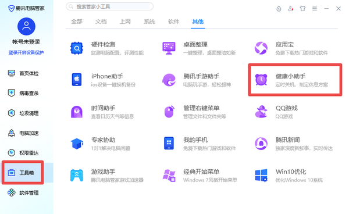Click the 游戏助手 title text
The image size is (349, 214).
104,172
